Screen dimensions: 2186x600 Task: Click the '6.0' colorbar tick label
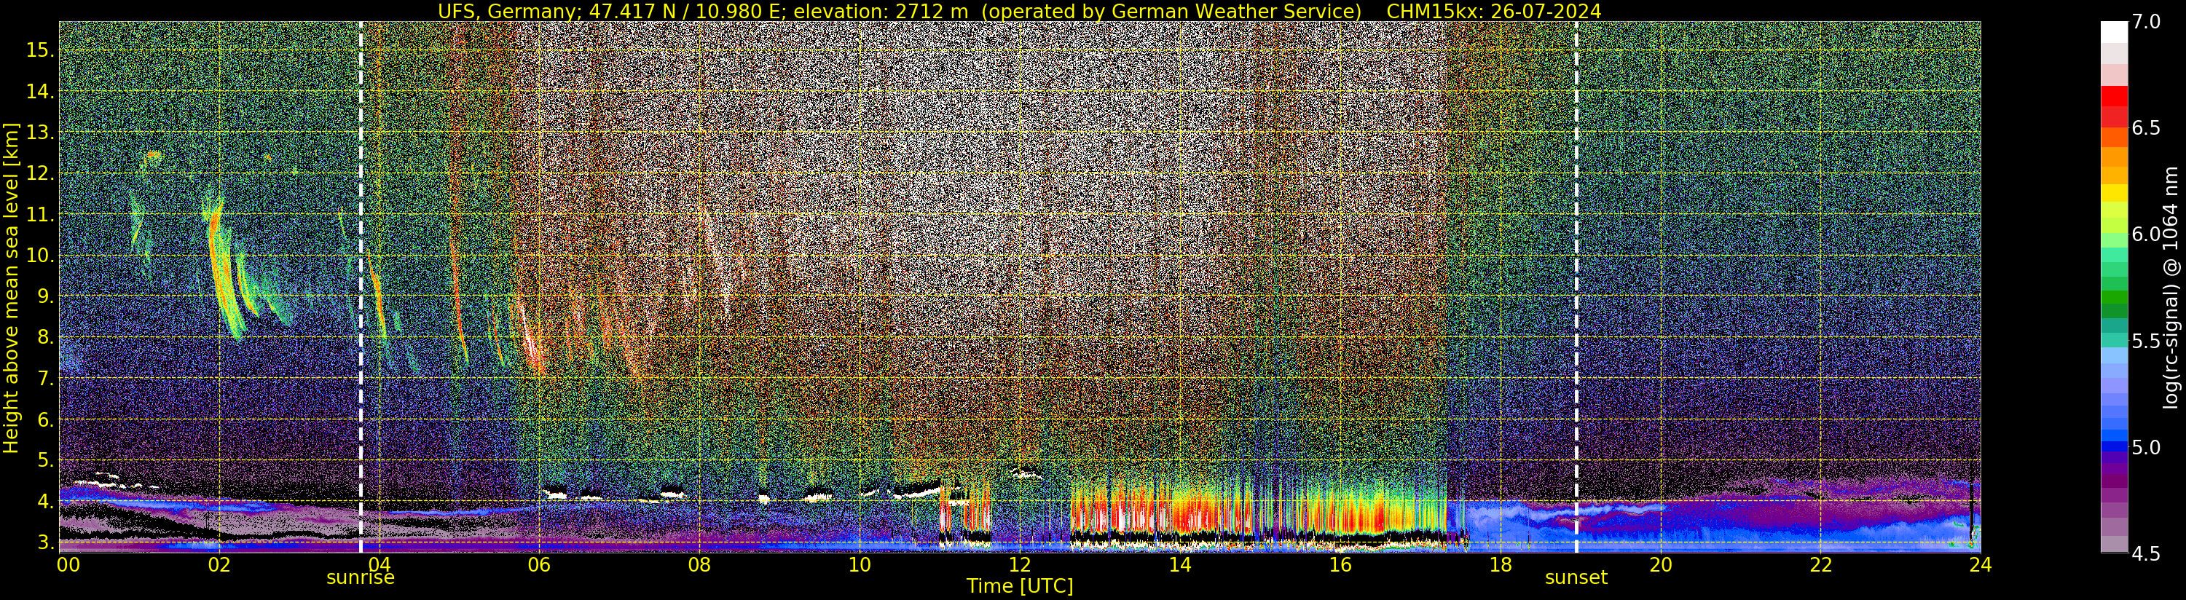pos(2146,234)
